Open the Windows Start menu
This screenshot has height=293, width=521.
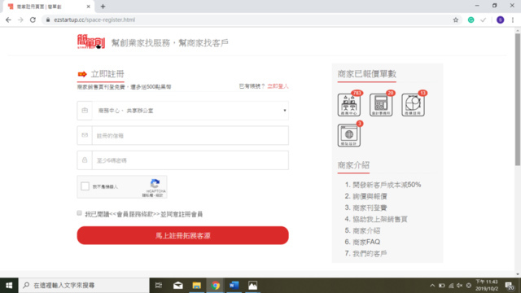coord(9,286)
